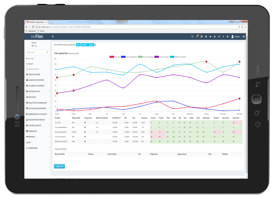The image size is (274, 198).
Task: Click the Turn Over progression arrow icon
Action: coord(85,123)
